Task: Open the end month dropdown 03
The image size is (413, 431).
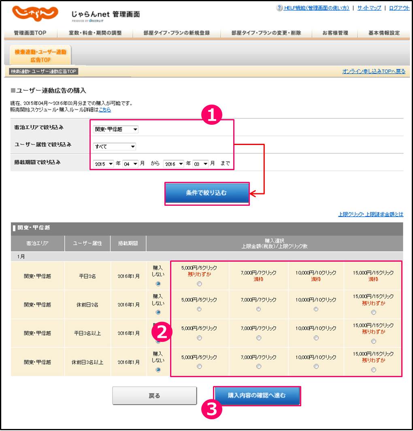Action: 200,164
